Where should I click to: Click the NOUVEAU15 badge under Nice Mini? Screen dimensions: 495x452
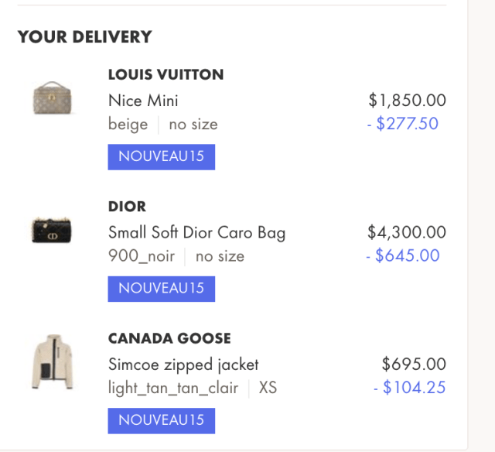click(161, 156)
